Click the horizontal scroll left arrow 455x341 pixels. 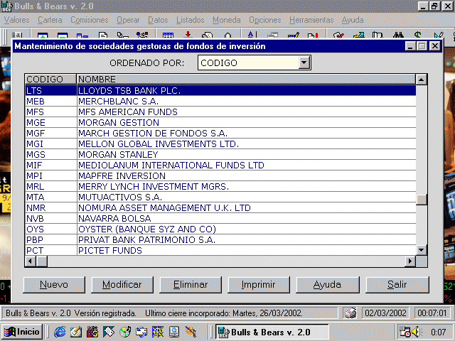click(x=31, y=261)
